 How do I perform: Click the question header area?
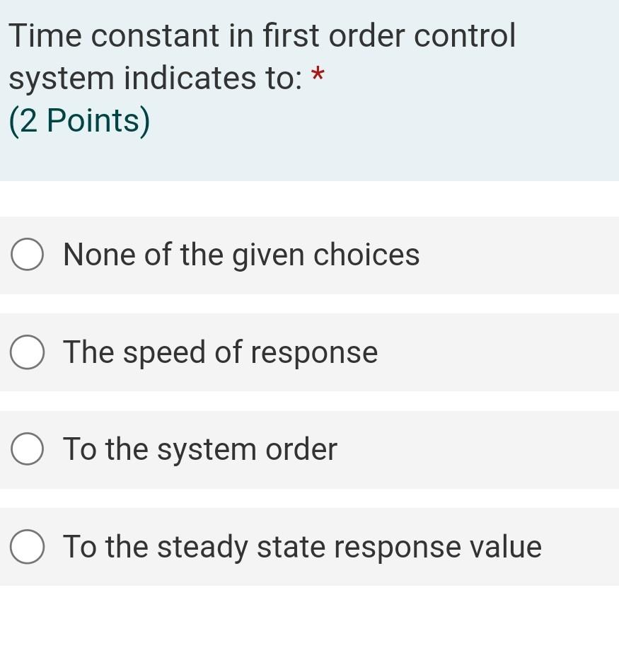click(309, 88)
